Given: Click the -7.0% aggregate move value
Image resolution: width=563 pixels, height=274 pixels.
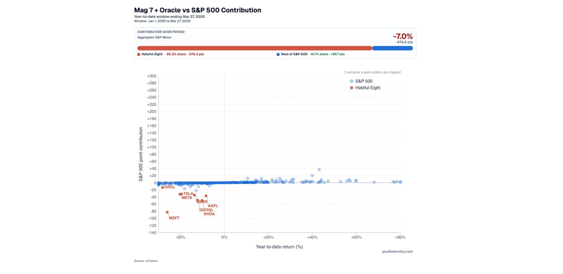Looking at the screenshot, I should [403, 36].
